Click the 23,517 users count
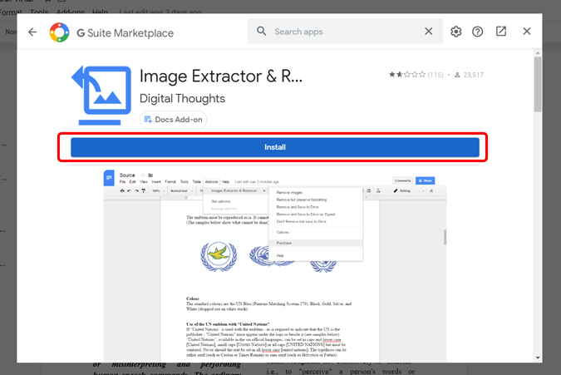Image resolution: width=561 pixels, height=375 pixels. point(469,75)
